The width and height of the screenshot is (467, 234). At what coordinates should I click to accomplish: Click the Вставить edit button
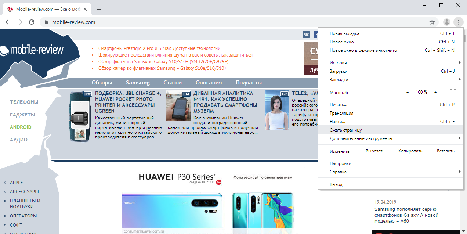coord(446,151)
